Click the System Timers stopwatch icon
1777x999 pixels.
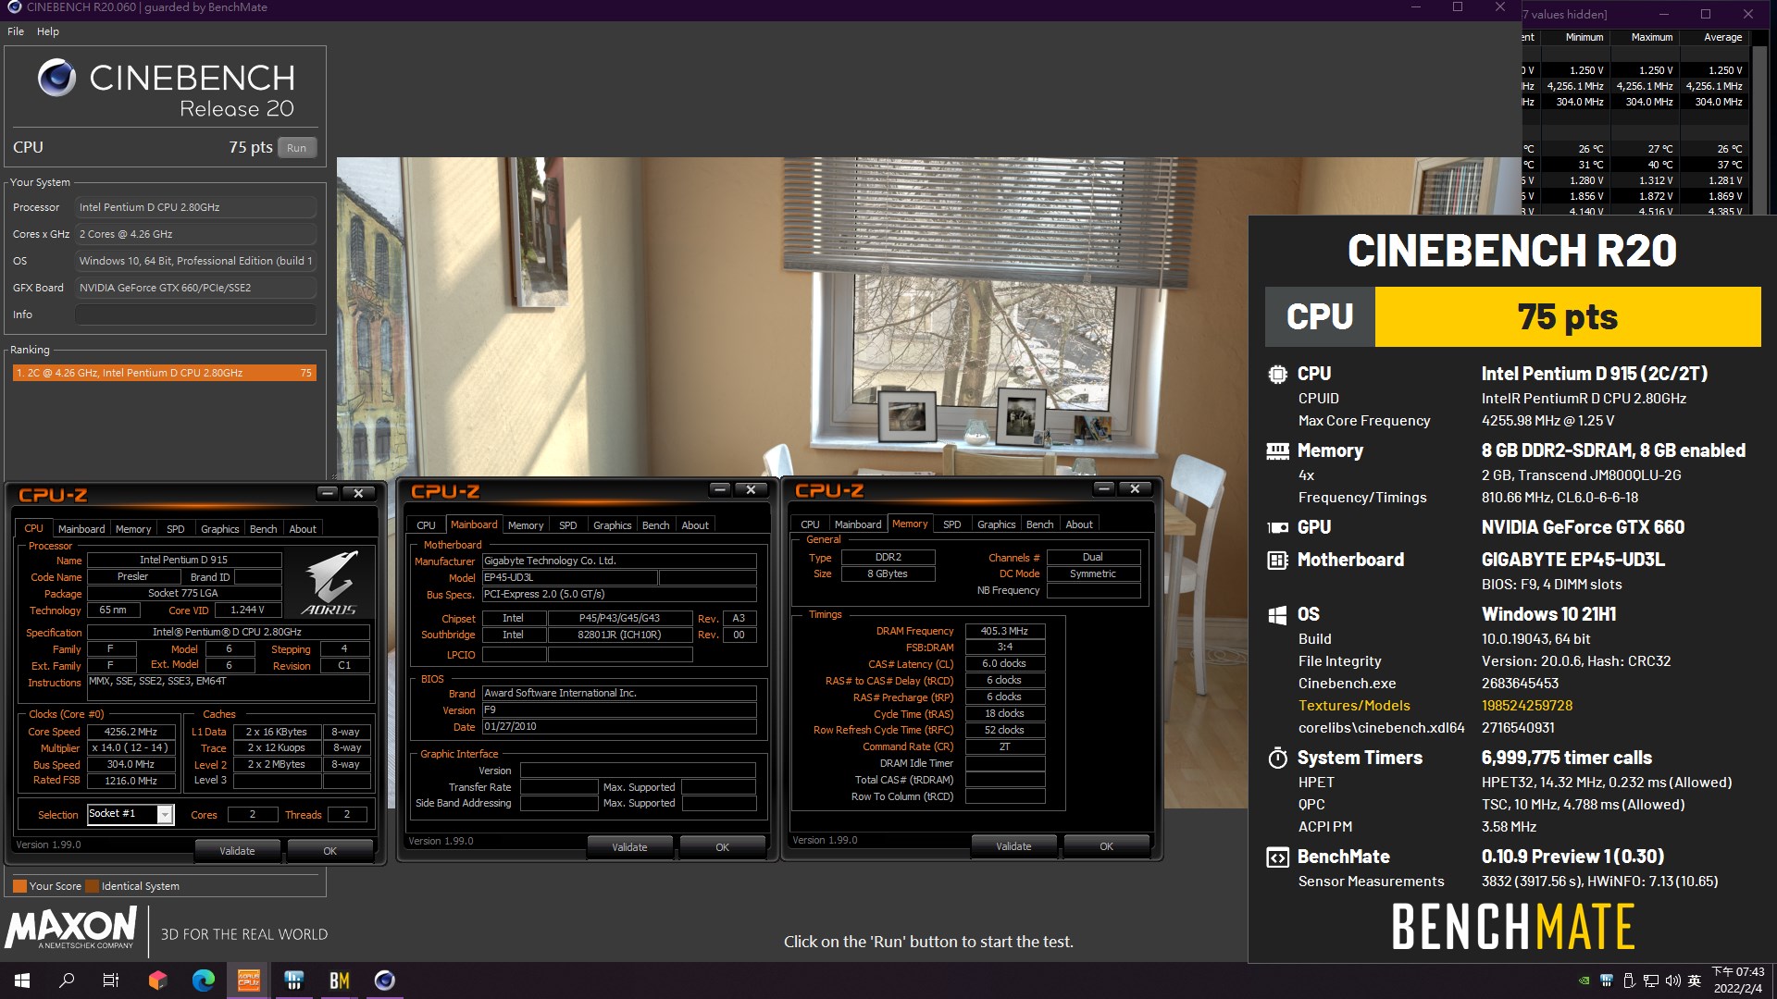[1277, 758]
